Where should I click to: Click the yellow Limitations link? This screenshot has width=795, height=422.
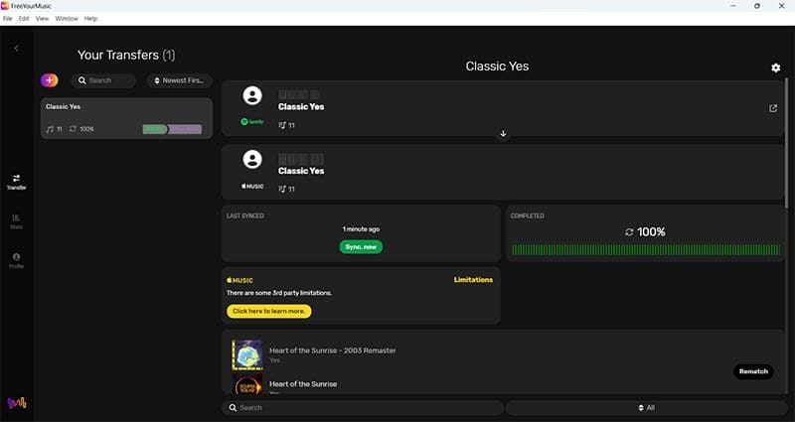pos(473,280)
